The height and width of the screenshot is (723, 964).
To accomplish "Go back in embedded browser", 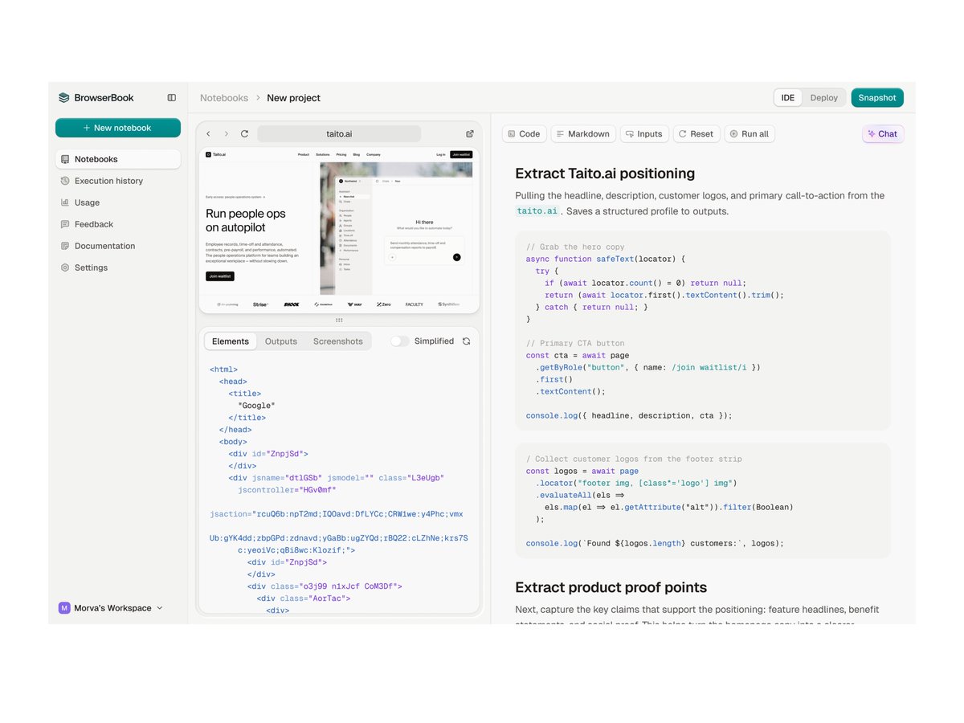I will [x=208, y=133].
